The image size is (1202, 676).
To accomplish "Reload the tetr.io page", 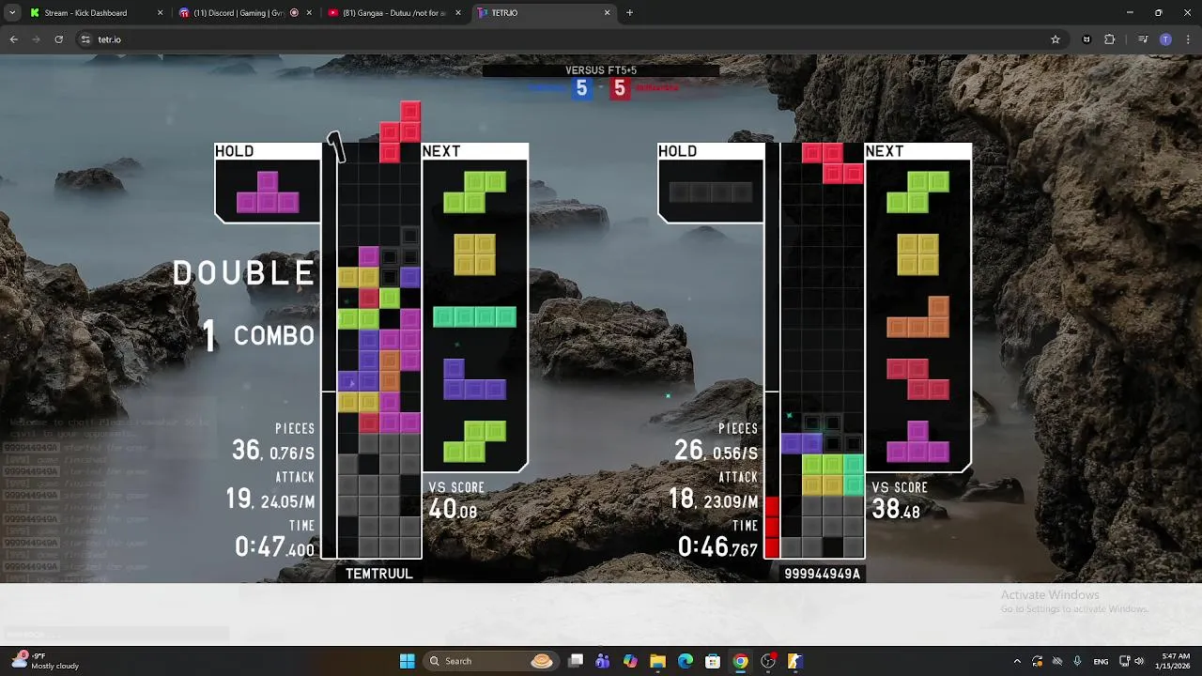I will pos(58,39).
